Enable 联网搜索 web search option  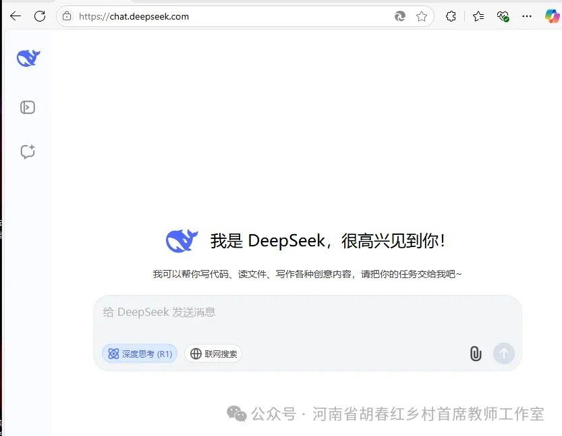213,354
